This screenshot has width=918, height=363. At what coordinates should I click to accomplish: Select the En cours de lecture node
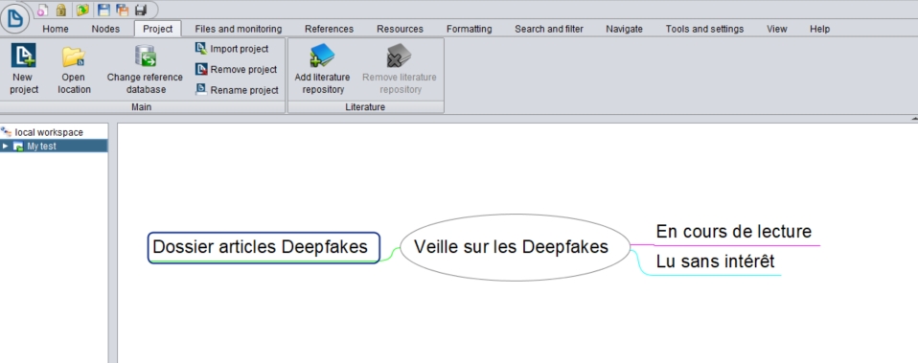click(734, 231)
